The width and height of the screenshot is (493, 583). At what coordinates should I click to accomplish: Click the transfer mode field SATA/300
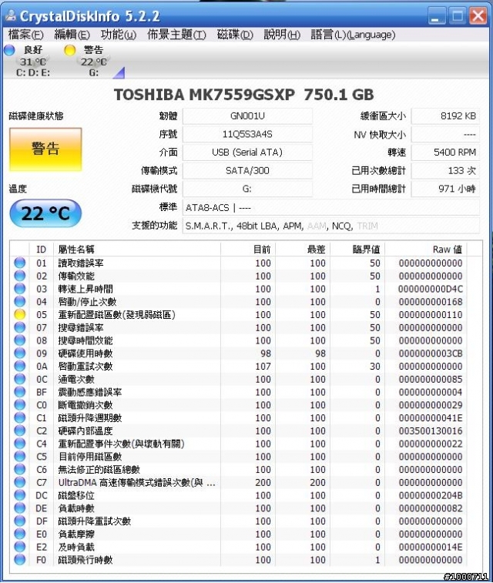tap(247, 171)
